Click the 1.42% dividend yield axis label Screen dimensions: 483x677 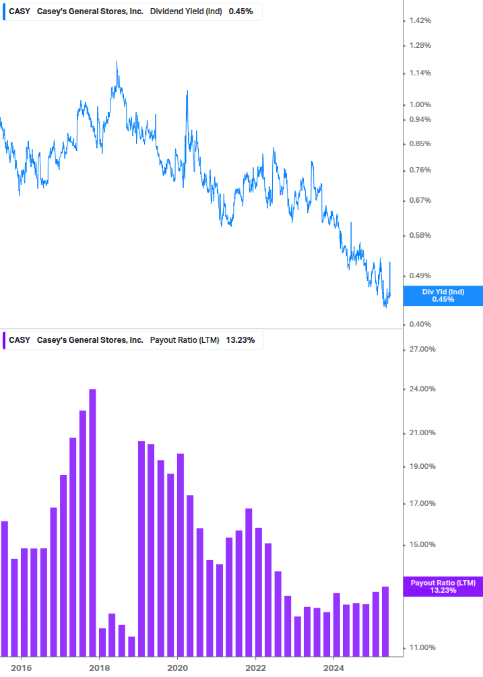click(x=420, y=20)
